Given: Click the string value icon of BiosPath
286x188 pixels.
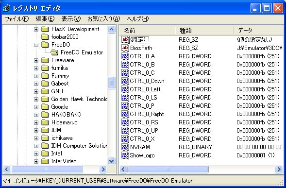Looking at the screenshot, I should 125,48.
